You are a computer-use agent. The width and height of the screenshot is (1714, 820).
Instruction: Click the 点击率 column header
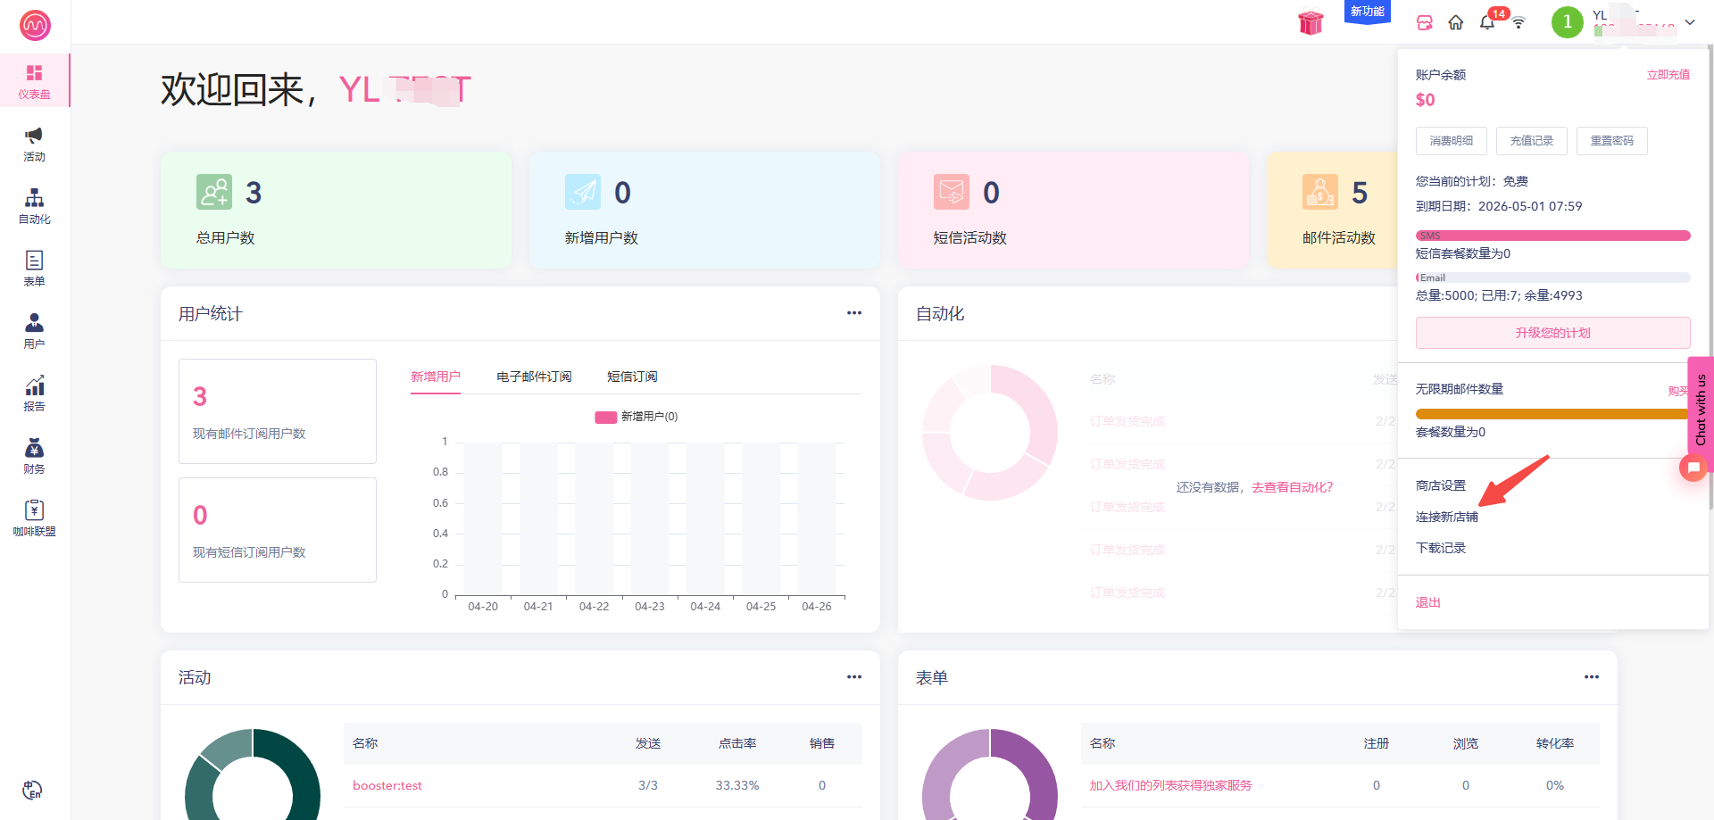coord(737,743)
